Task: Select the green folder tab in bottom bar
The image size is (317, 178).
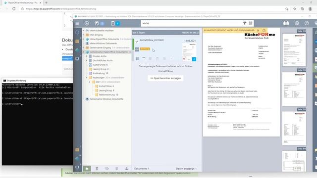Action: pyautogui.click(x=87, y=169)
